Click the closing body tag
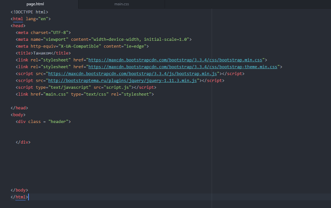331x208 pixels. [19, 190]
